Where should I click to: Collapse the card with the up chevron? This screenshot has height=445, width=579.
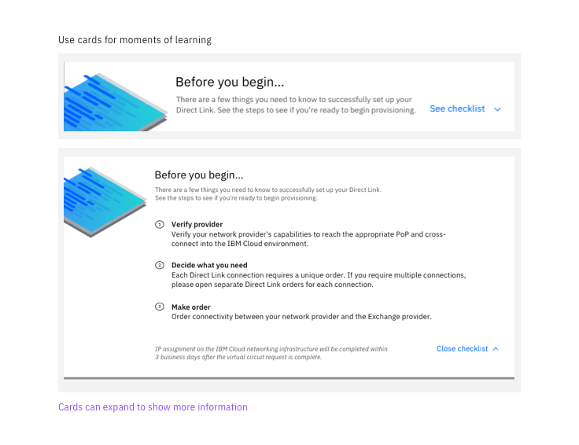click(496, 349)
